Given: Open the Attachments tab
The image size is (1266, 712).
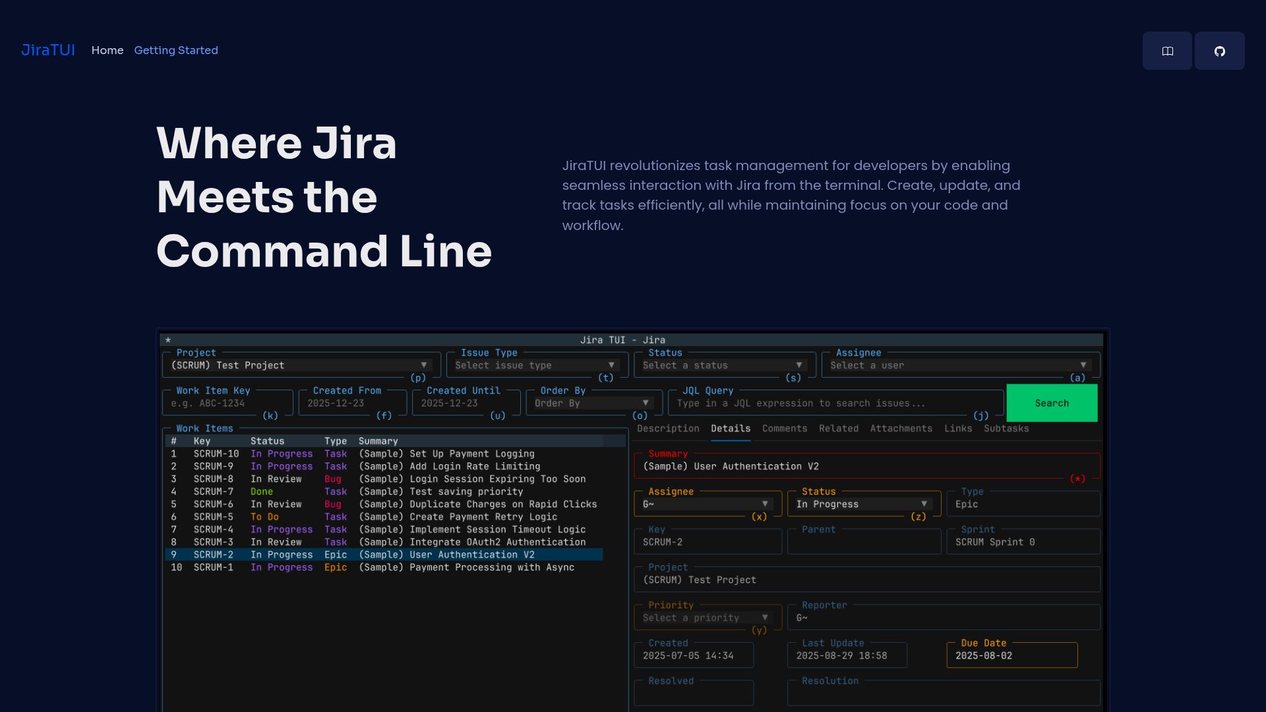Looking at the screenshot, I should (x=901, y=429).
